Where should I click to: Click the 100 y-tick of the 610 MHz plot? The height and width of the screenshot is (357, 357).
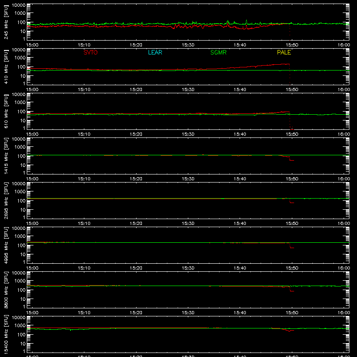(21, 111)
